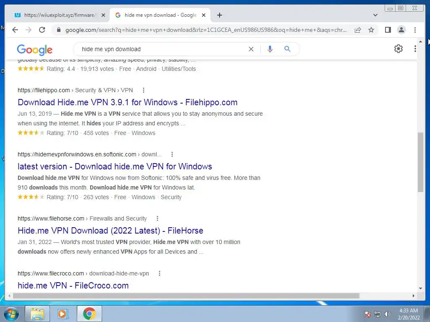This screenshot has height=322, width=430.
Task: Clear the search query with the X icon
Action: (x=251, y=49)
